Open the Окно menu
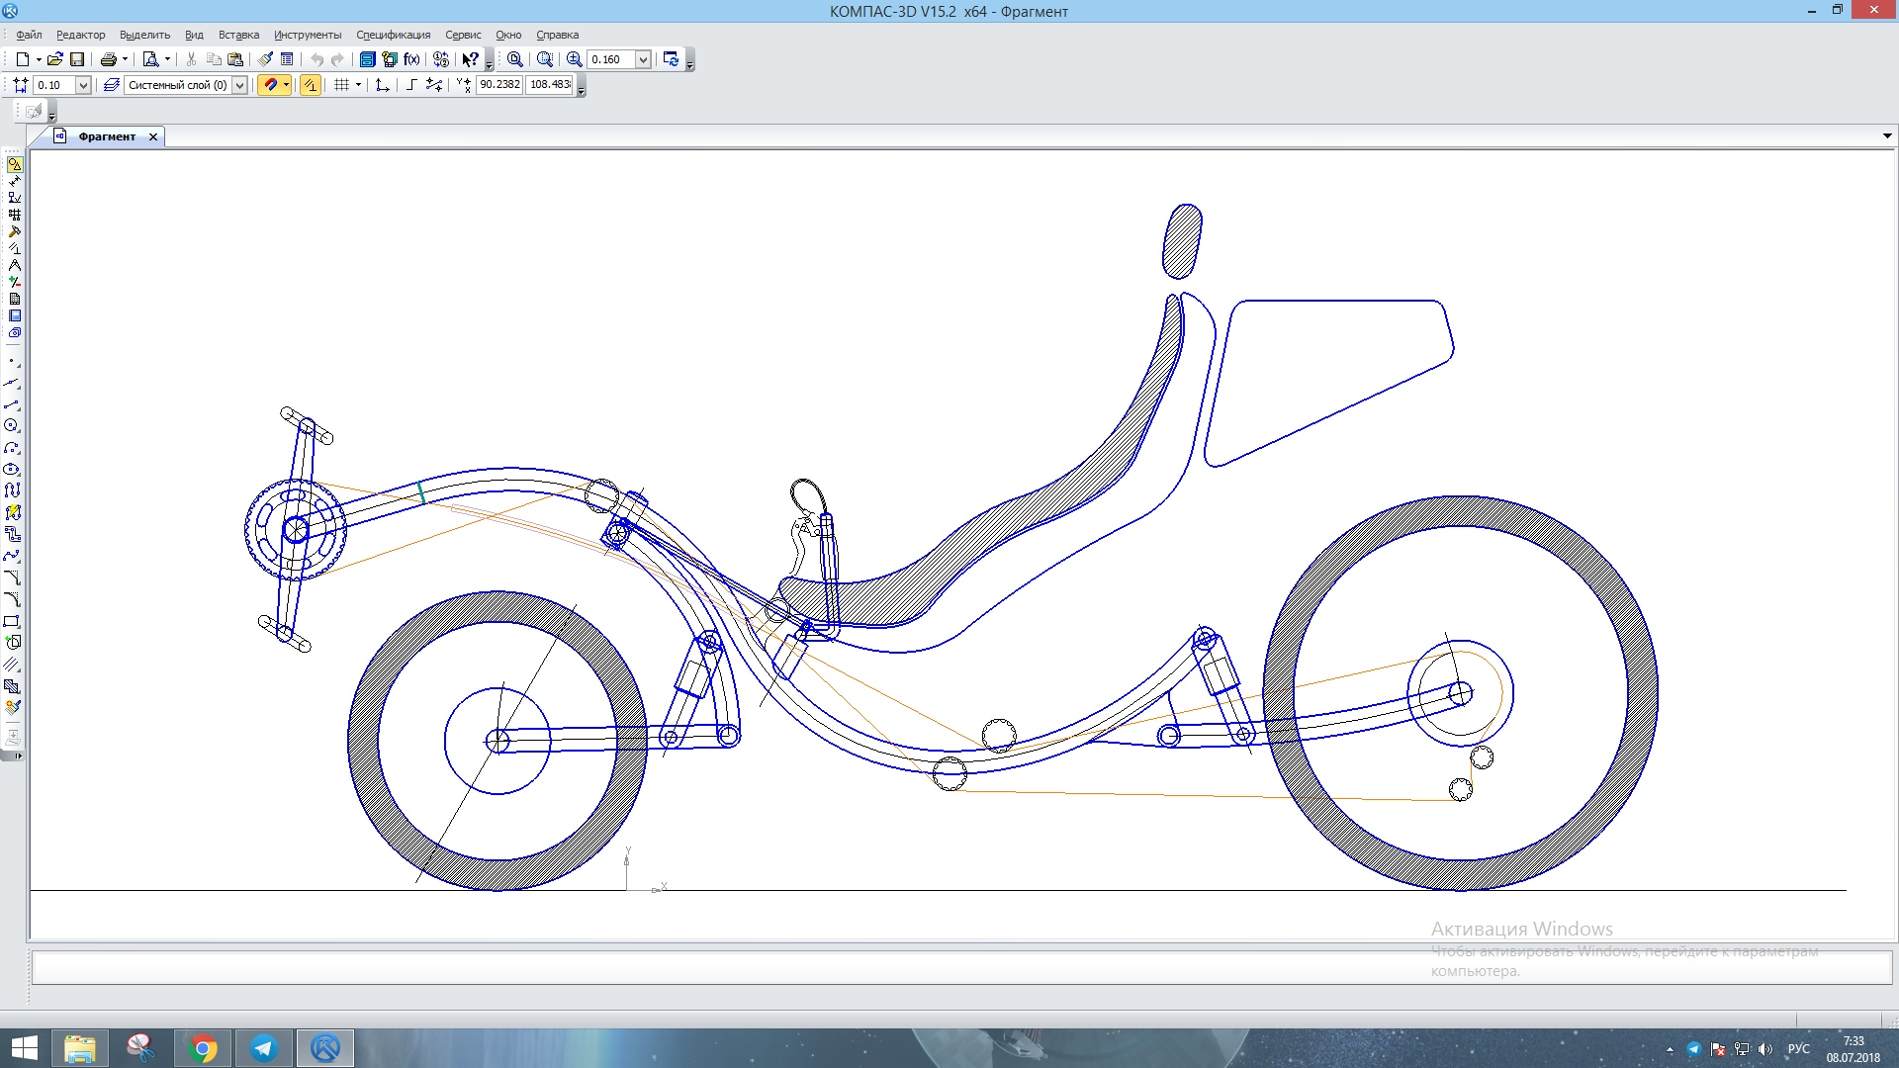1899x1068 pixels. coord(508,35)
